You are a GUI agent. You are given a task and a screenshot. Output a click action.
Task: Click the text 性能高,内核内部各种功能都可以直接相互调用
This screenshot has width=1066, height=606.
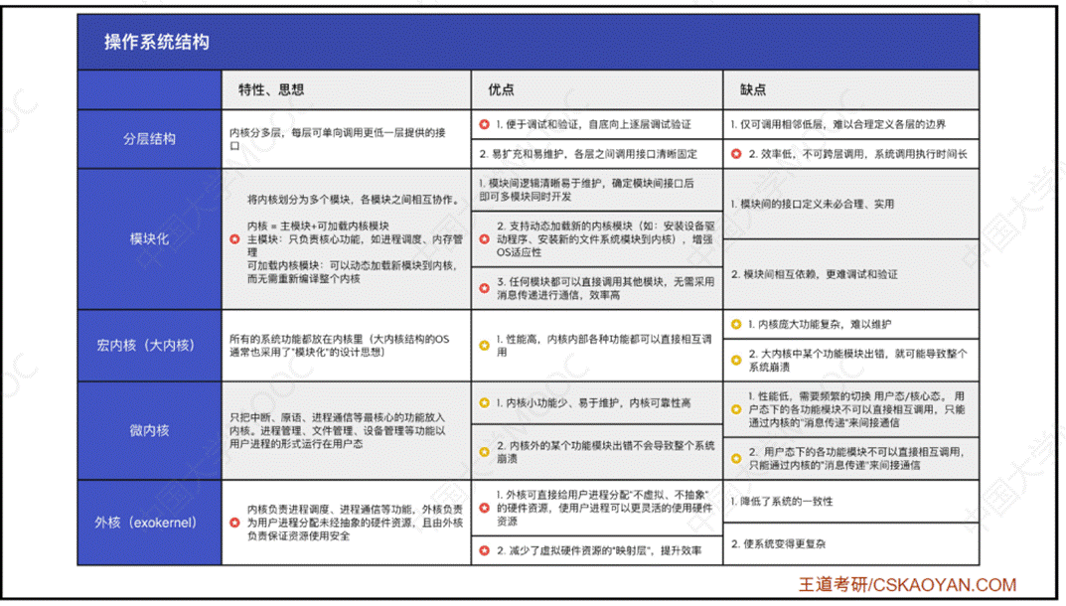pos(604,346)
